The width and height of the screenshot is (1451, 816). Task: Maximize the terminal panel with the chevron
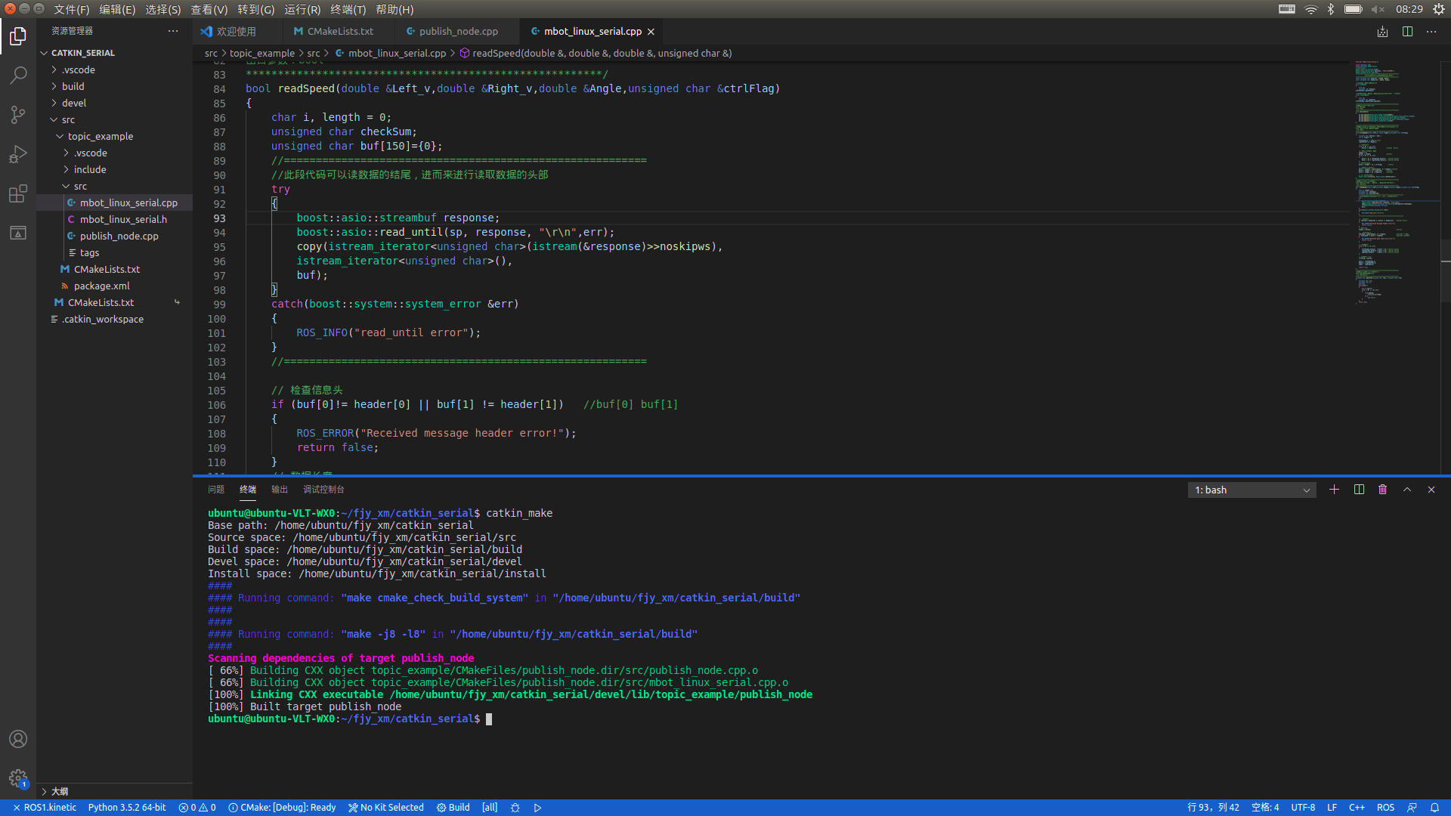[1407, 490]
